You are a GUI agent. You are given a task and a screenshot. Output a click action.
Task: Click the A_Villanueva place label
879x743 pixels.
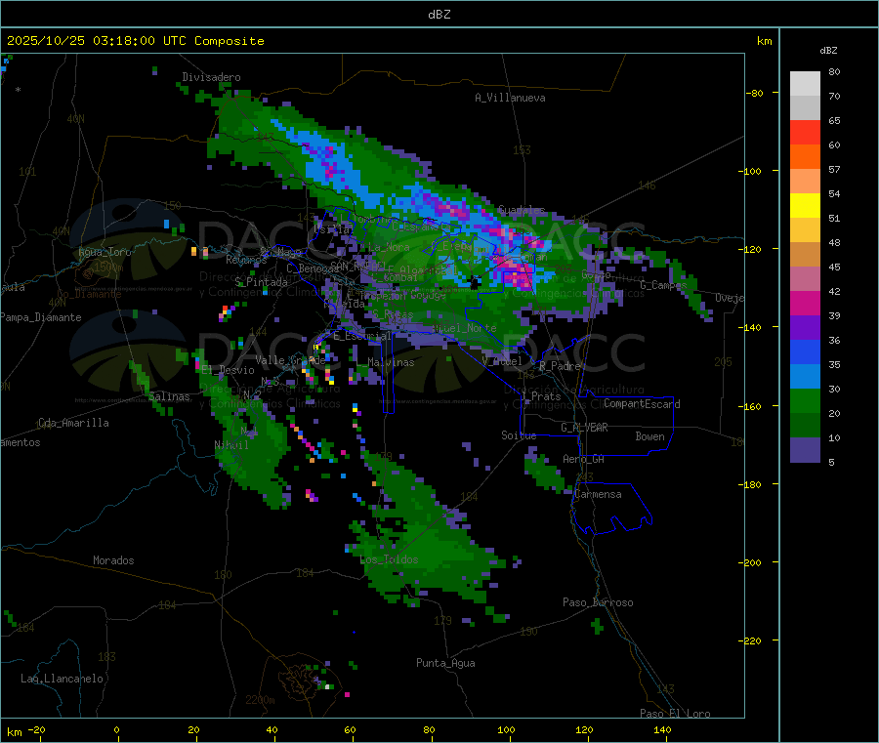pyautogui.click(x=510, y=98)
